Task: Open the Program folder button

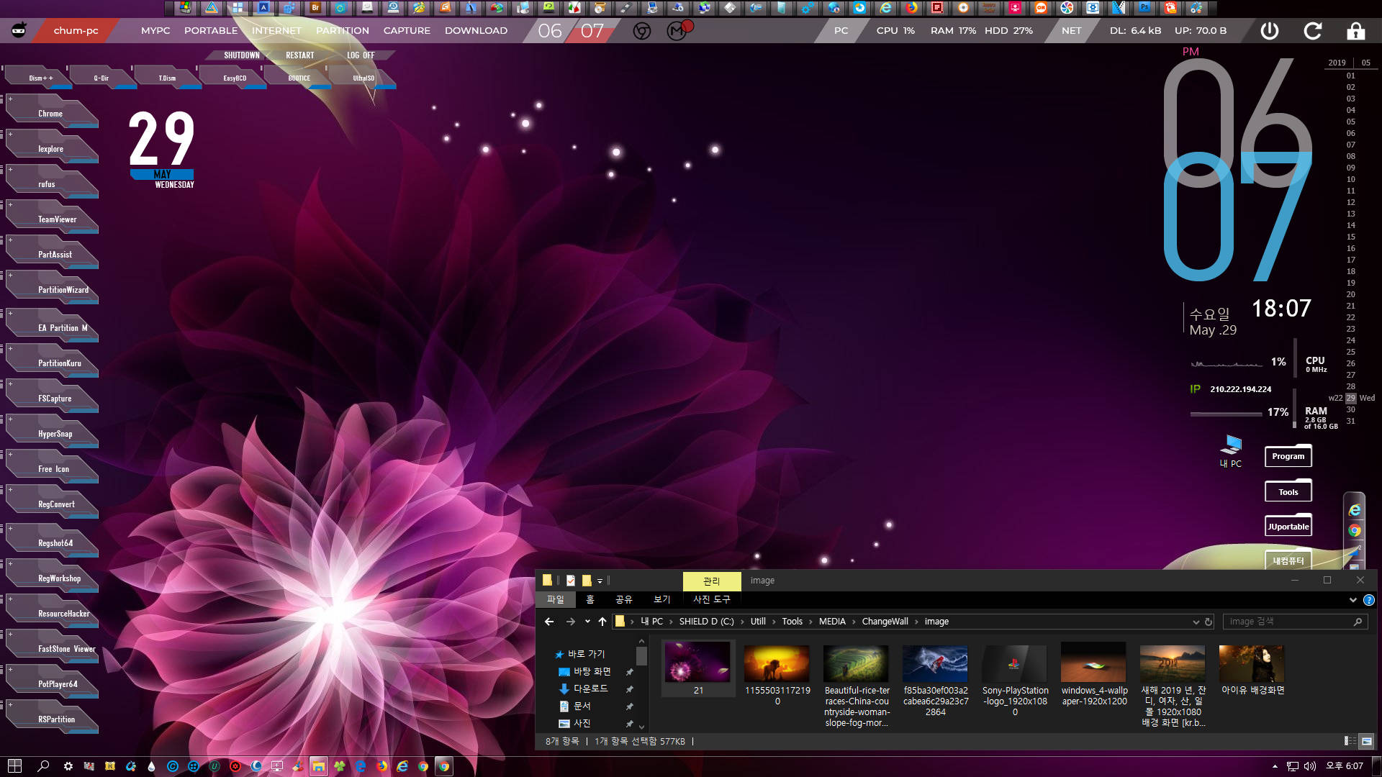Action: [1288, 456]
